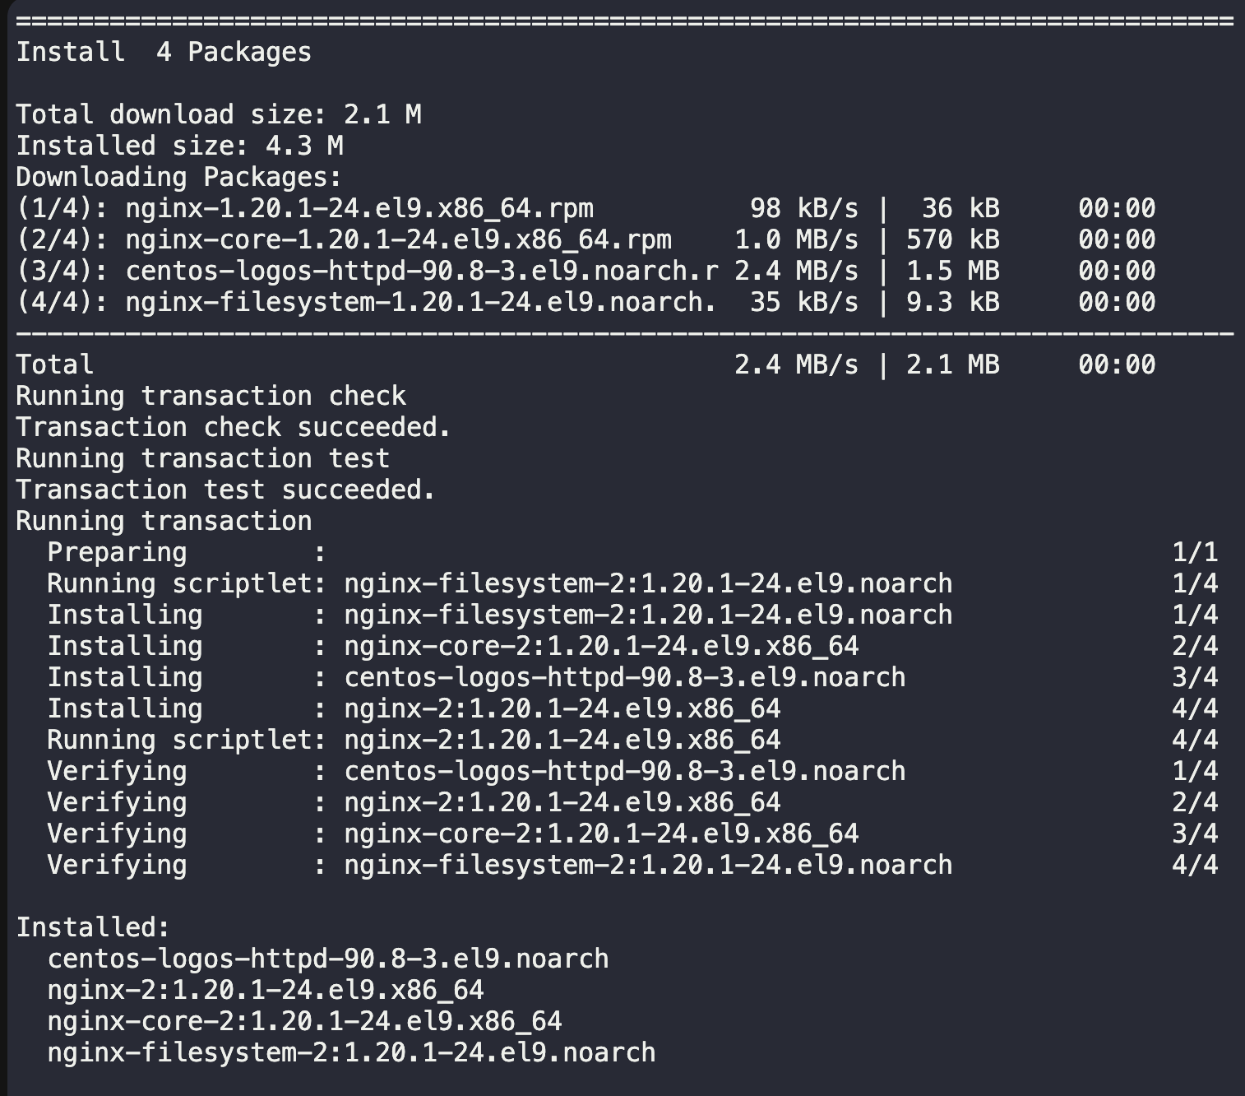This screenshot has height=1096, width=1245.
Task: Click the "98 kB/s" download speed
Action: pos(803,208)
